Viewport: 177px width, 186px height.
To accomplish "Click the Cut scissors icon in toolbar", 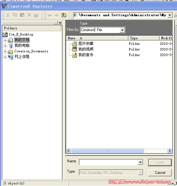I will 8,15.
